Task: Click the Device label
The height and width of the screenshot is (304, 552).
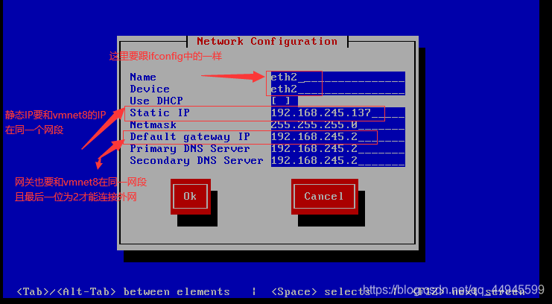Action: point(150,89)
